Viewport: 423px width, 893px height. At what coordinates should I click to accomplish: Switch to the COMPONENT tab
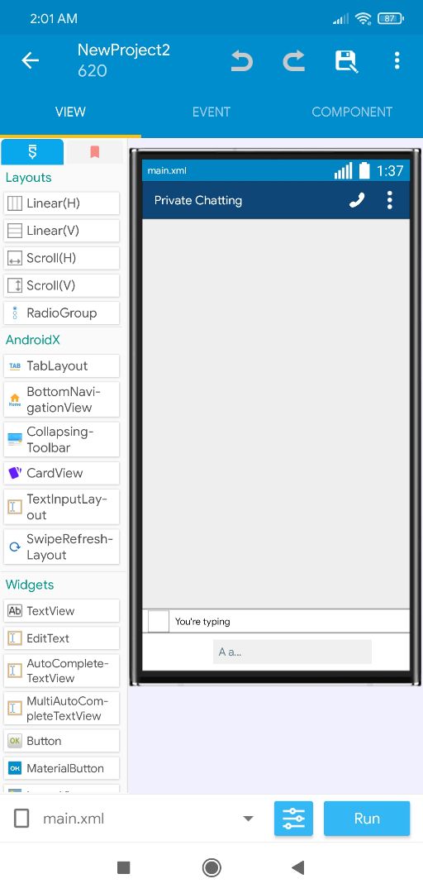352,112
